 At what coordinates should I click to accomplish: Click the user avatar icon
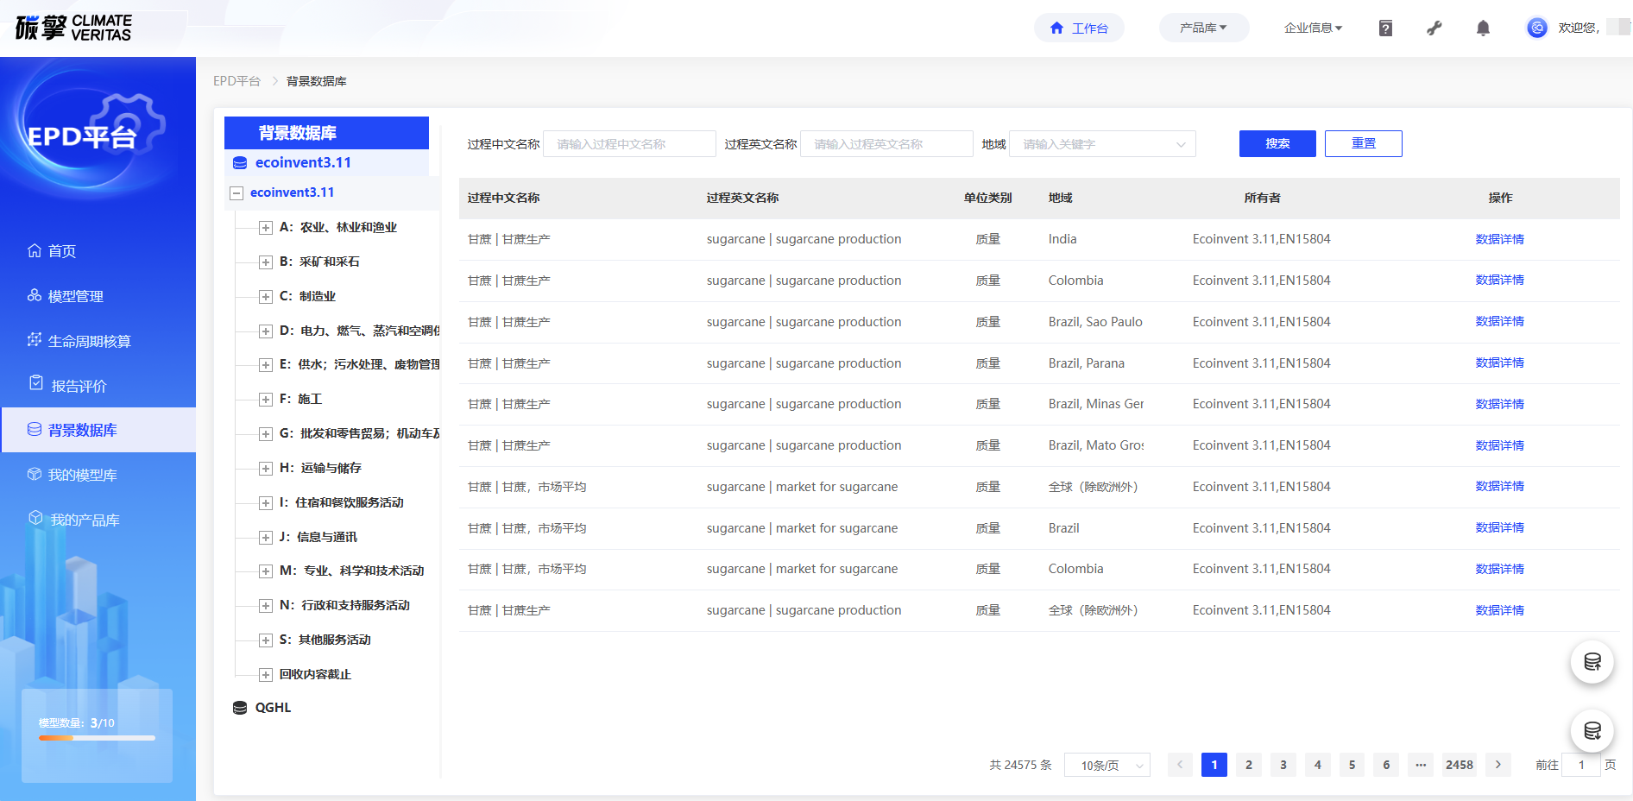pos(1537,28)
